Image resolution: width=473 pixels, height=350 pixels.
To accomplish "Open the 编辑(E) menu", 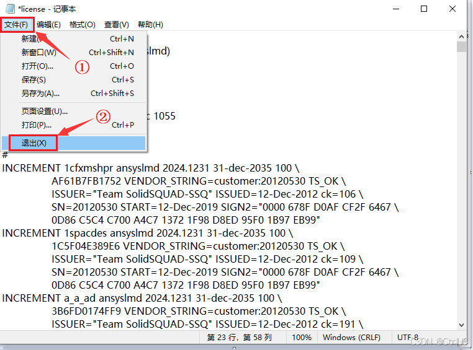I will pyautogui.click(x=48, y=25).
